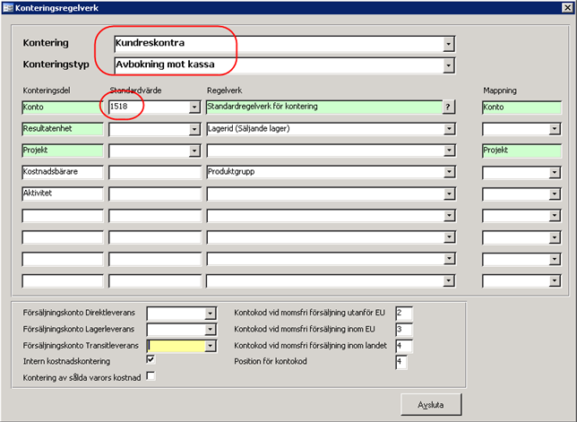Open the Försäljningskonto Lagerleverans dropdown
The height and width of the screenshot is (422, 577).
pyautogui.click(x=211, y=329)
